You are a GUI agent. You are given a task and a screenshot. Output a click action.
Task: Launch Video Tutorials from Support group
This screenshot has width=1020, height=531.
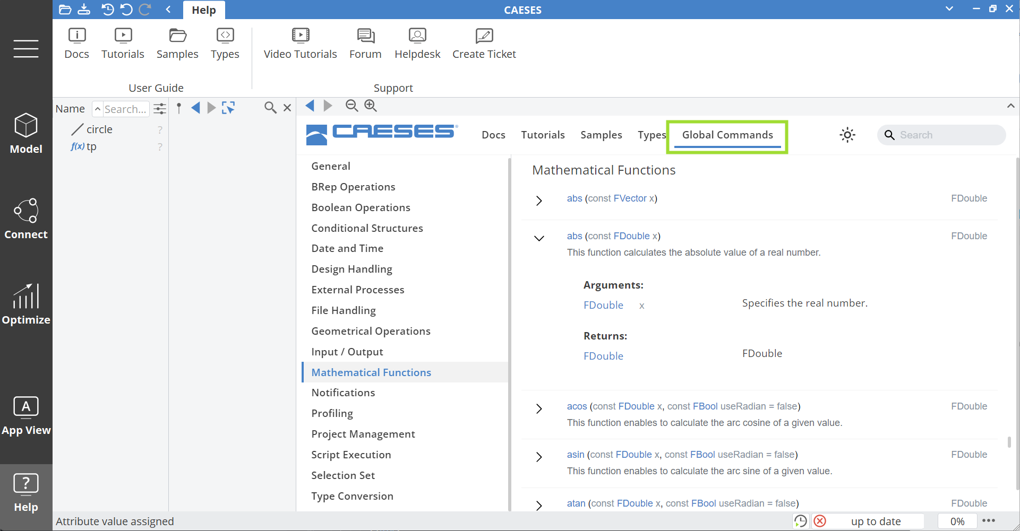point(301,43)
